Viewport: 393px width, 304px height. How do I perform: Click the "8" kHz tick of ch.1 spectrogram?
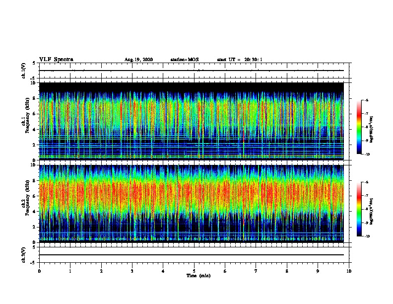point(35,98)
